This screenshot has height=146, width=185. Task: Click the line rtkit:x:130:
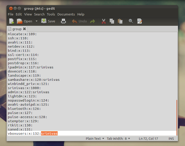tap(20, 125)
